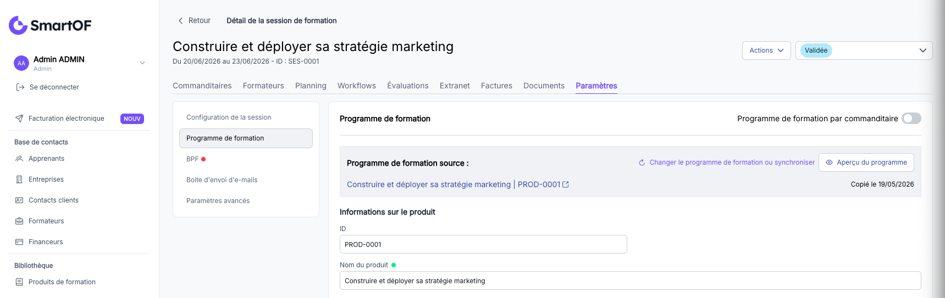
Task: Expand the Admin ADMIN account menu
Action: (142, 63)
